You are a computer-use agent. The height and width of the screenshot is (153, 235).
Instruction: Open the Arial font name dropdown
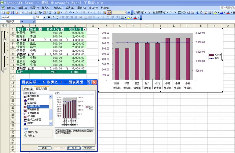coord(34,17)
